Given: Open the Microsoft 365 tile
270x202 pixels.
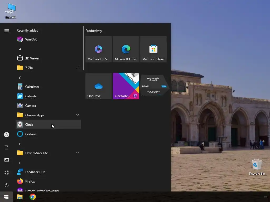Looking at the screenshot, I should [x=99, y=49].
